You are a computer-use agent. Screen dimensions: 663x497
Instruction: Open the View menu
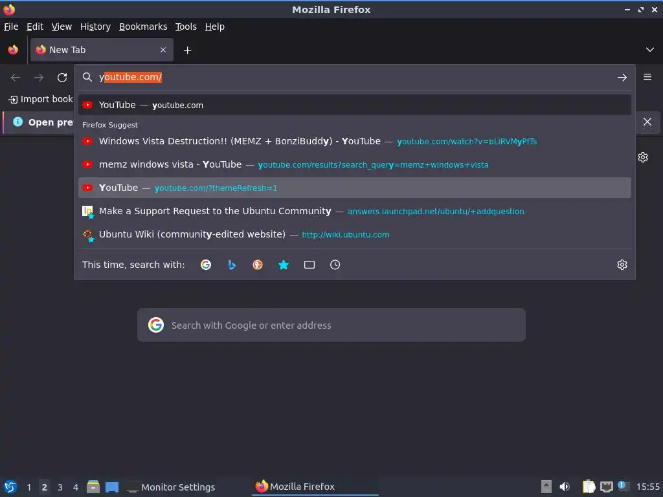click(62, 27)
